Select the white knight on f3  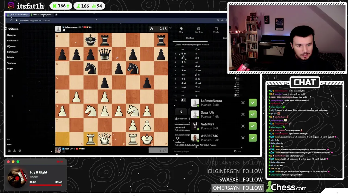[133, 111]
